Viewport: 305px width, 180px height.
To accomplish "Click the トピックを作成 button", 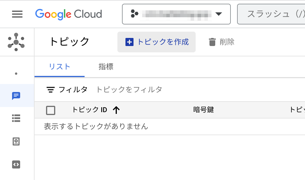I will point(157,42).
